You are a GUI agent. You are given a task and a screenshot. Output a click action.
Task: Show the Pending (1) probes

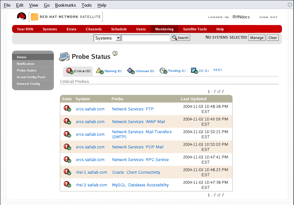coord(177,71)
